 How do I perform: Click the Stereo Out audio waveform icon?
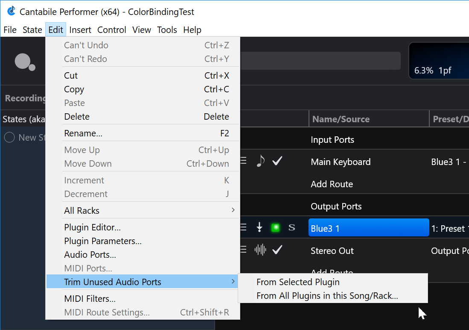point(260,249)
